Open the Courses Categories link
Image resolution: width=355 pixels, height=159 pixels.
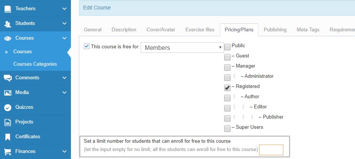[35, 64]
